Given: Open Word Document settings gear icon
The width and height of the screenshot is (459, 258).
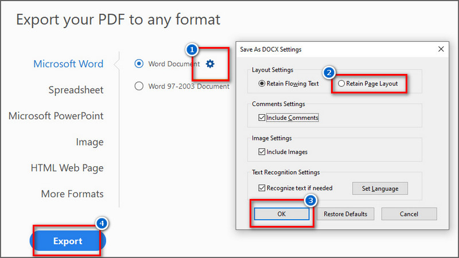Looking at the screenshot, I should pos(210,64).
